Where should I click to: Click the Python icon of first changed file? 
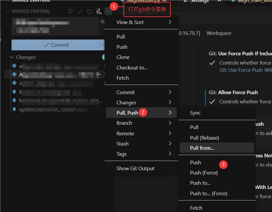[15, 66]
